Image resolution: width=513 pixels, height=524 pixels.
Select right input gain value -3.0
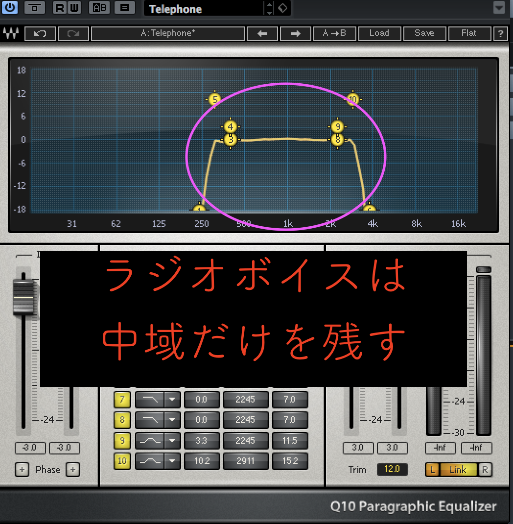pyautogui.click(x=65, y=448)
